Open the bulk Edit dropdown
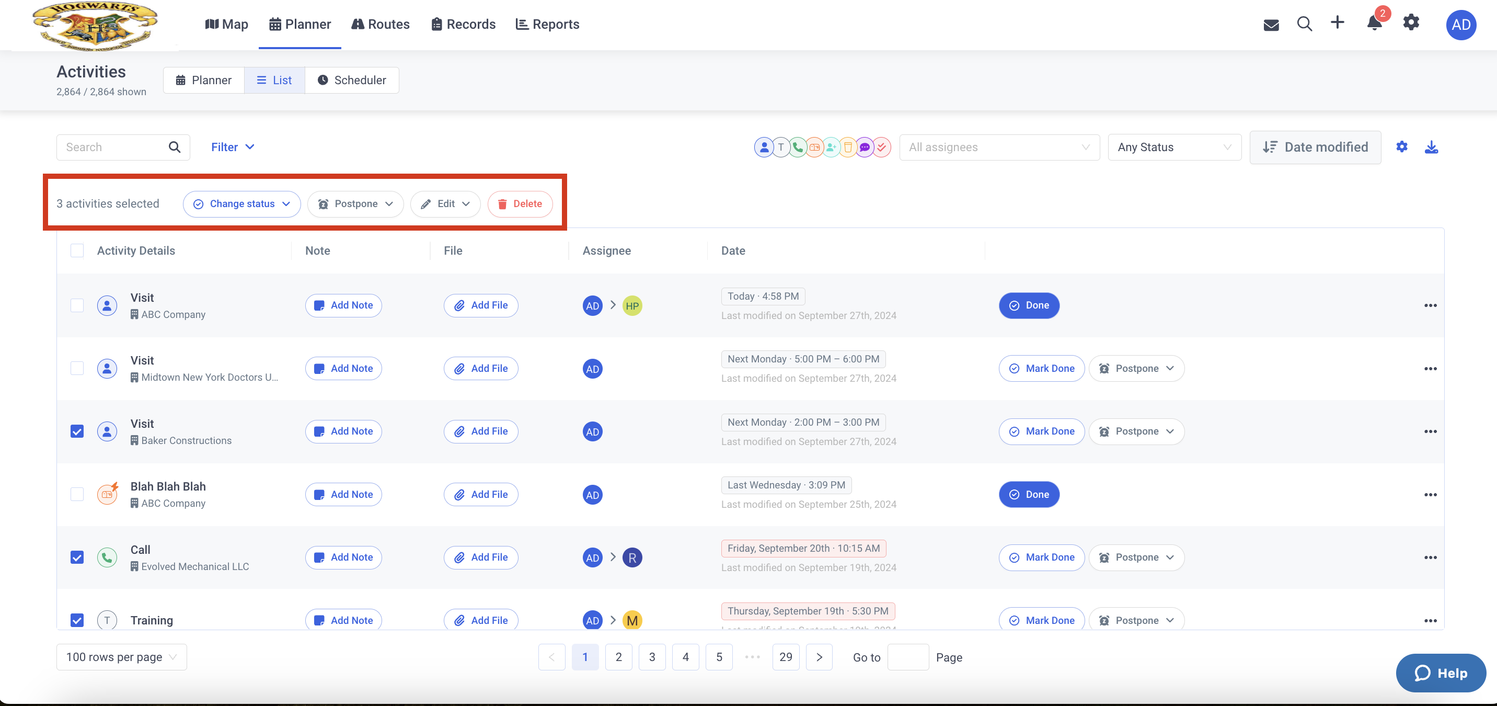This screenshot has width=1497, height=706. pos(445,204)
